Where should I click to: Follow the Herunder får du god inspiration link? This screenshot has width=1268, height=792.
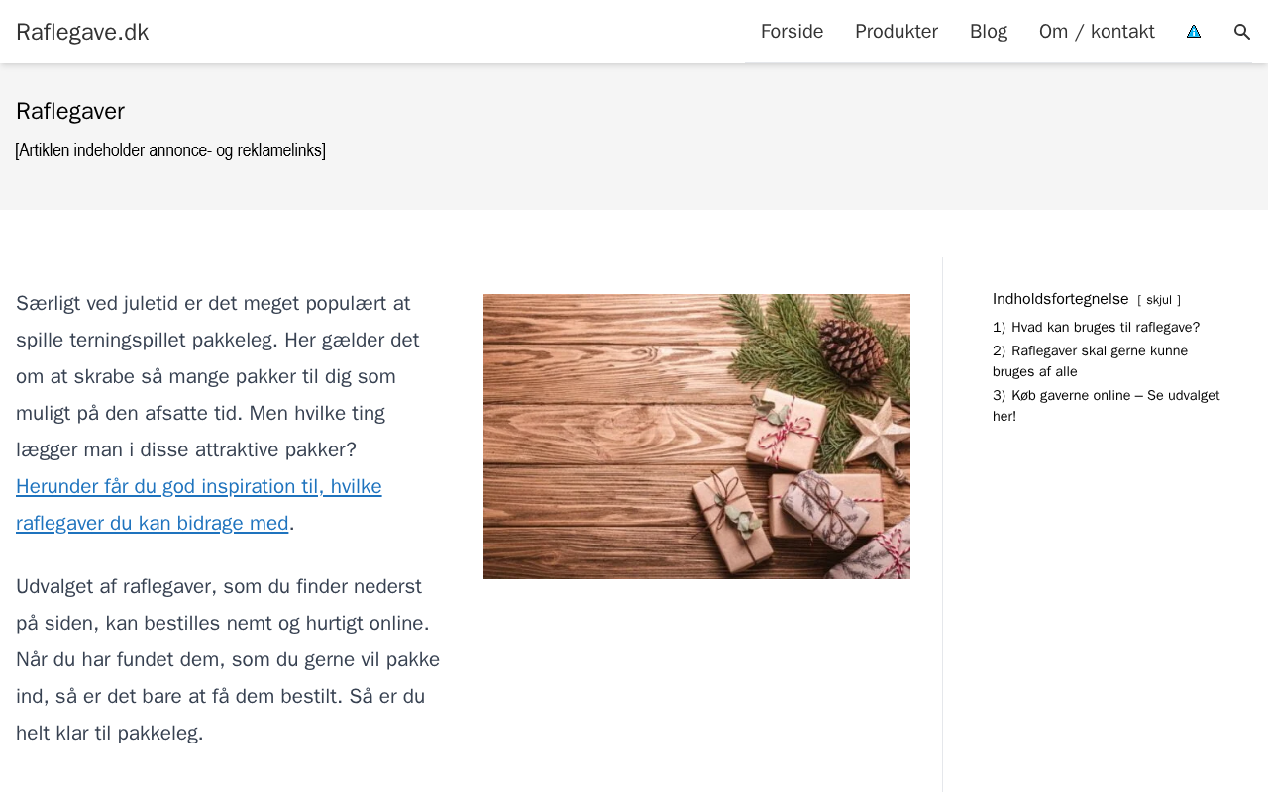pos(198,505)
